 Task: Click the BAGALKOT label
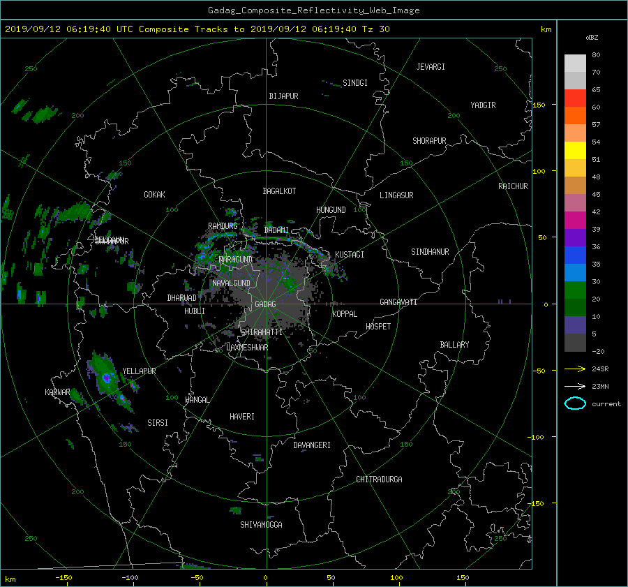279,191
